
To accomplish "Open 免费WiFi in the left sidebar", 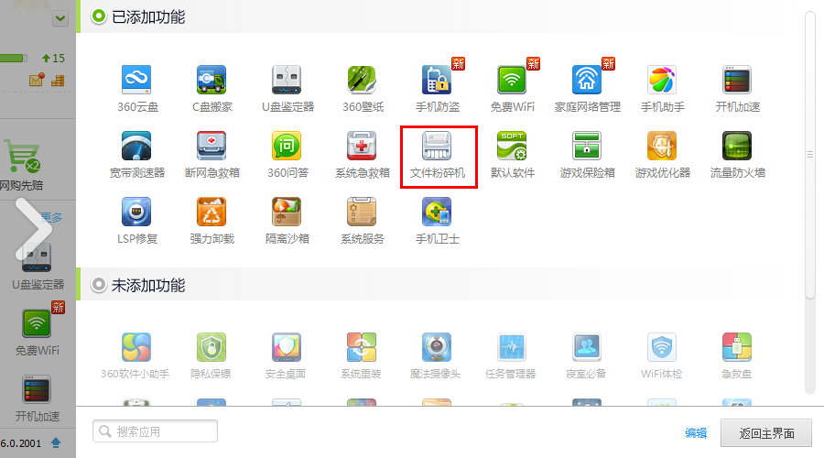I will (37, 331).
